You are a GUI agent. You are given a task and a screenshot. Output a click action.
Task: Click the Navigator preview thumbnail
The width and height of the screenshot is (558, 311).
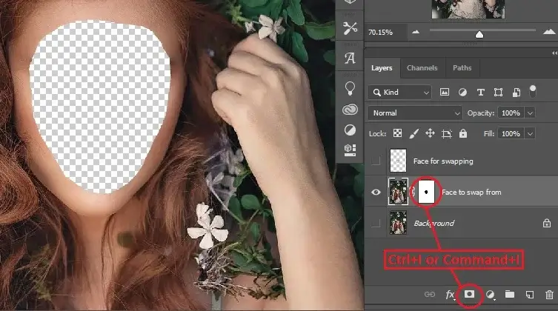tap(468, 9)
